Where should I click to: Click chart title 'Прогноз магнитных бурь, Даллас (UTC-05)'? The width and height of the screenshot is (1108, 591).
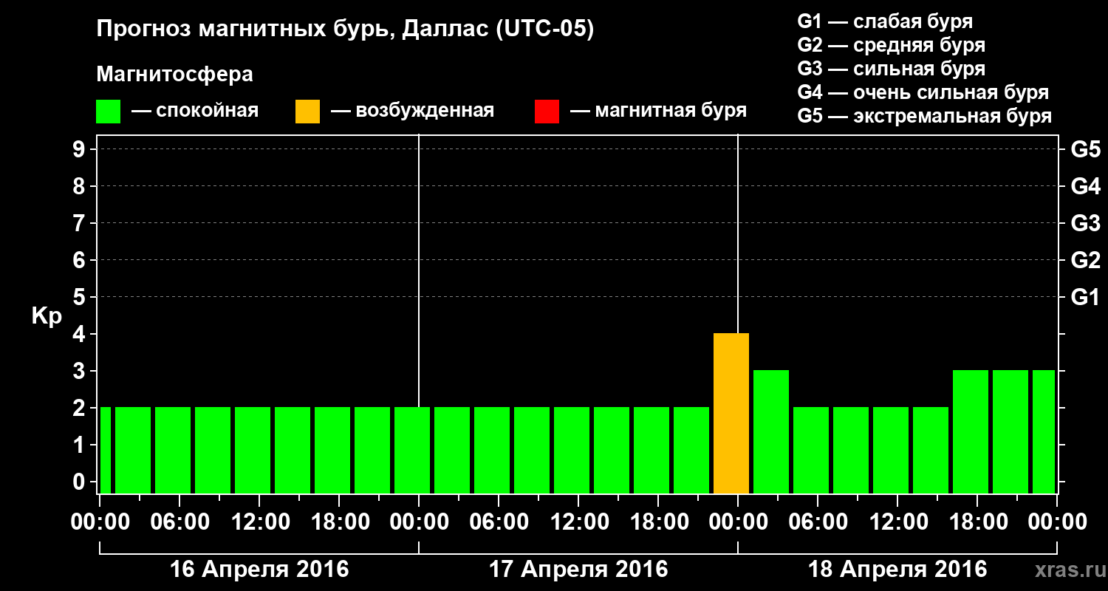coord(346,30)
